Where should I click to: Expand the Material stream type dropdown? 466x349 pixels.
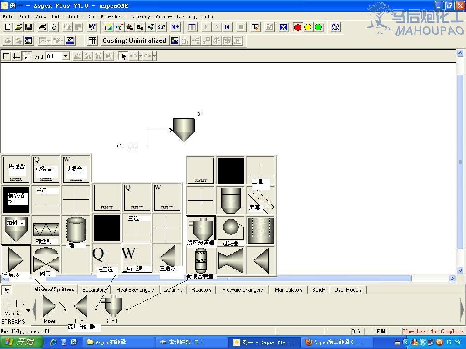28,310
